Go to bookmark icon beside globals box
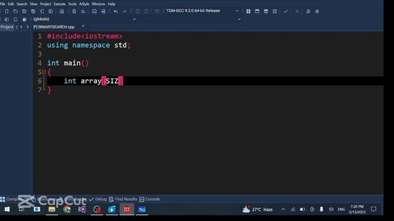Viewport: 394px width, 221px height. click(x=24, y=19)
